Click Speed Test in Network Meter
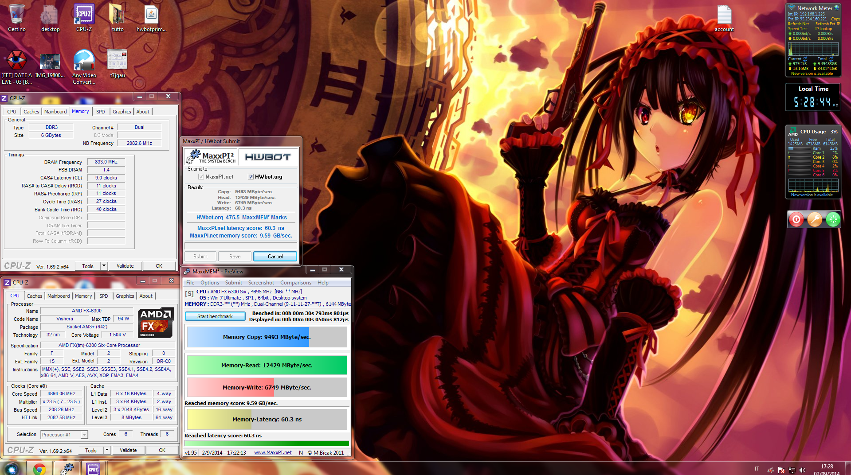The image size is (851, 475). [x=798, y=29]
